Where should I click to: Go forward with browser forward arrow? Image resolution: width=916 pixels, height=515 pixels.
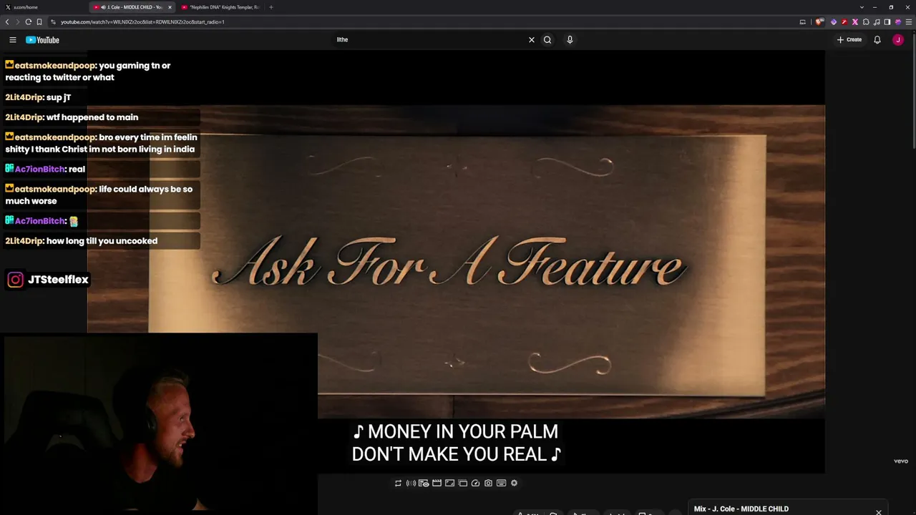point(17,22)
